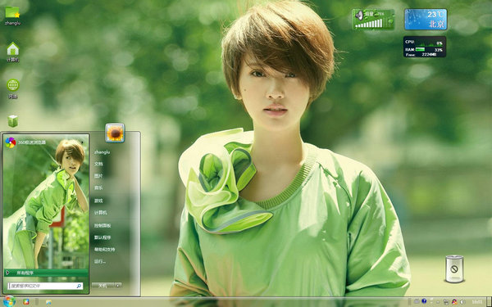Select Run... in the Start menu
Viewport: 492px width, 307px height.
(100, 261)
